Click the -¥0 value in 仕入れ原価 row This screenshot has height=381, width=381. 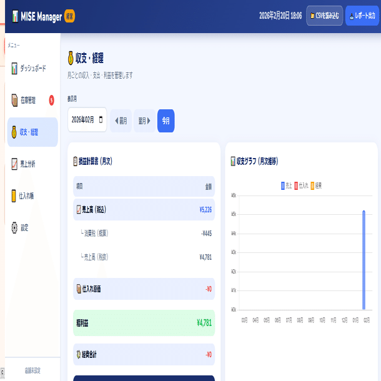coord(209,289)
